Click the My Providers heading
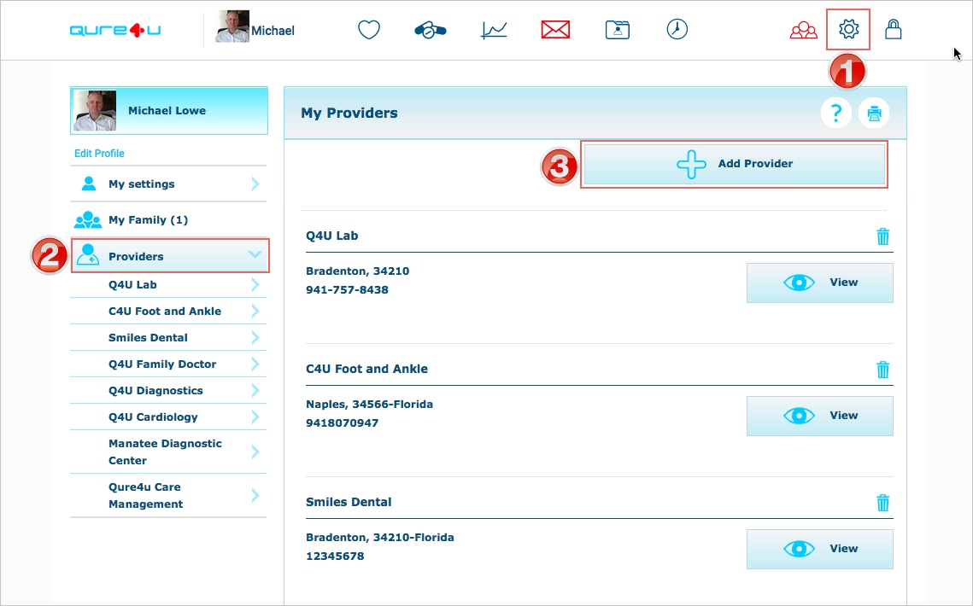This screenshot has width=973, height=606. click(349, 113)
